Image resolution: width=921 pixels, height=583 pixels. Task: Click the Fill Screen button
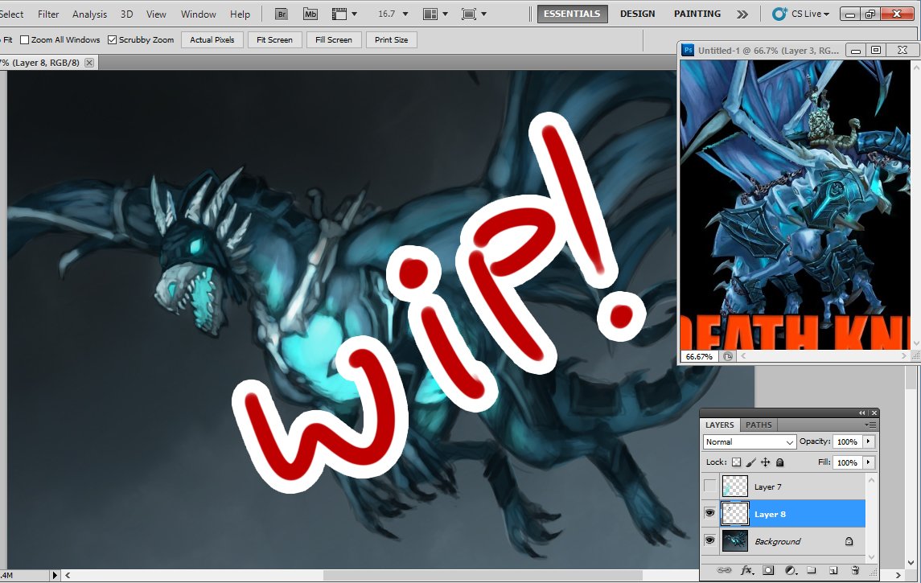point(334,40)
